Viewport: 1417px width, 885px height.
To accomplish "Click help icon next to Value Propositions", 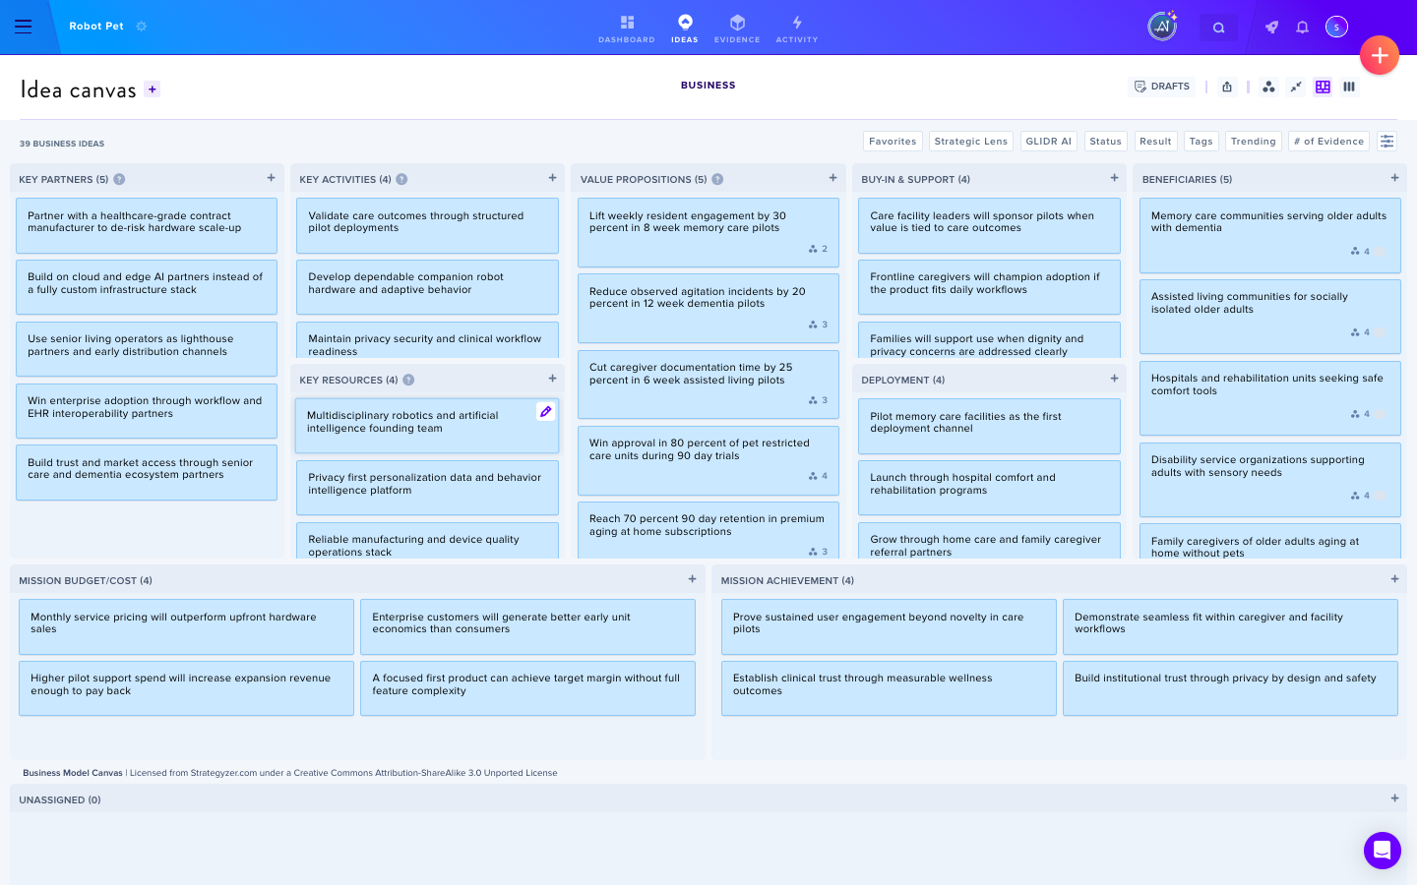I will point(717,179).
